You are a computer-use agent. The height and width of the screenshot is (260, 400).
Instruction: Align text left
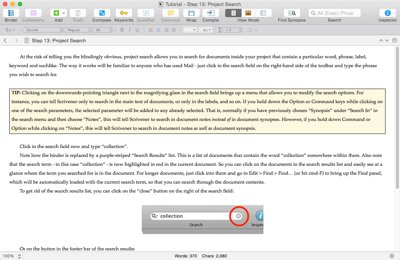tap(151, 30)
